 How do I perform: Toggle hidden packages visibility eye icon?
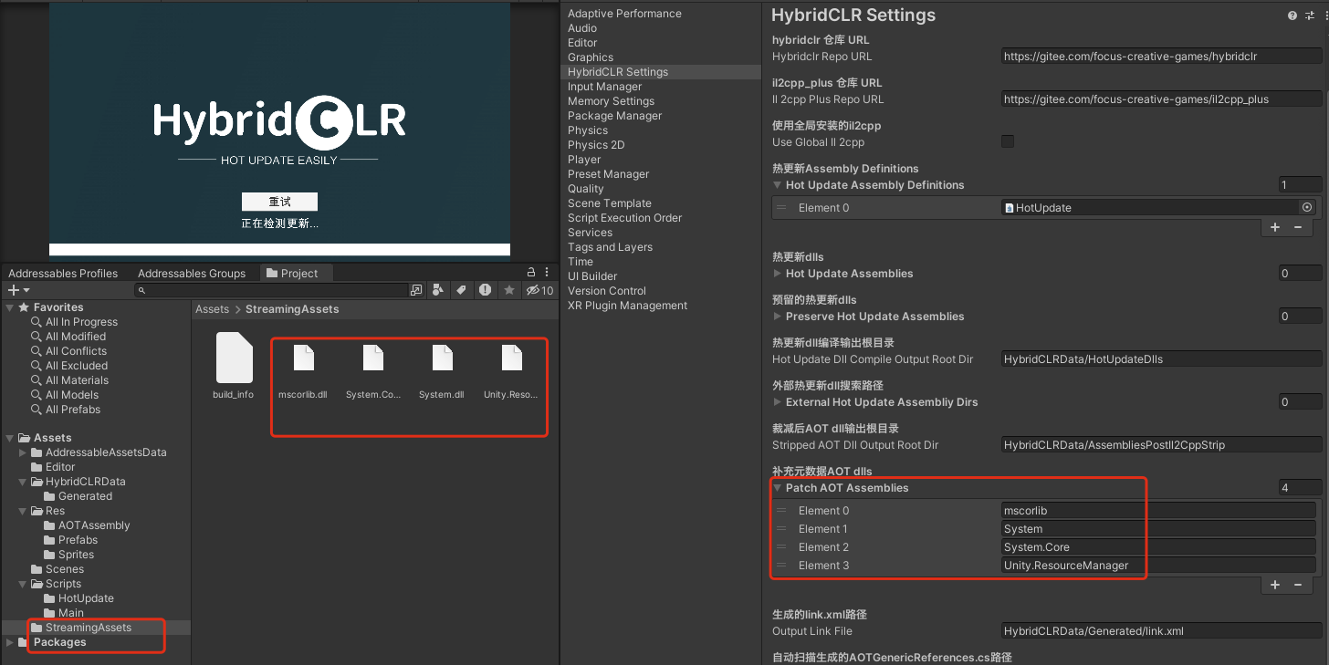pos(540,290)
